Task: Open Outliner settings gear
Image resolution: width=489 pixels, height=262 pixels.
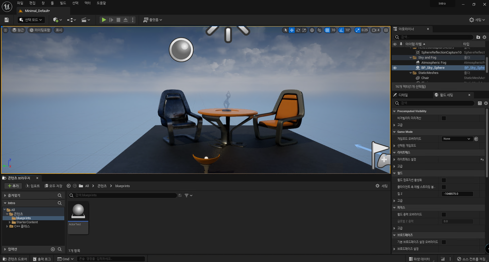Action: pyautogui.click(x=484, y=37)
